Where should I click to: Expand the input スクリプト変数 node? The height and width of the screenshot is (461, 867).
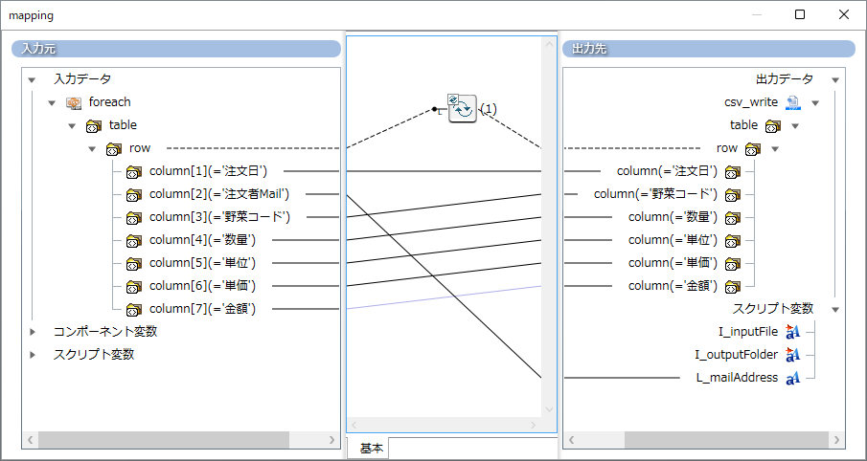click(x=32, y=355)
